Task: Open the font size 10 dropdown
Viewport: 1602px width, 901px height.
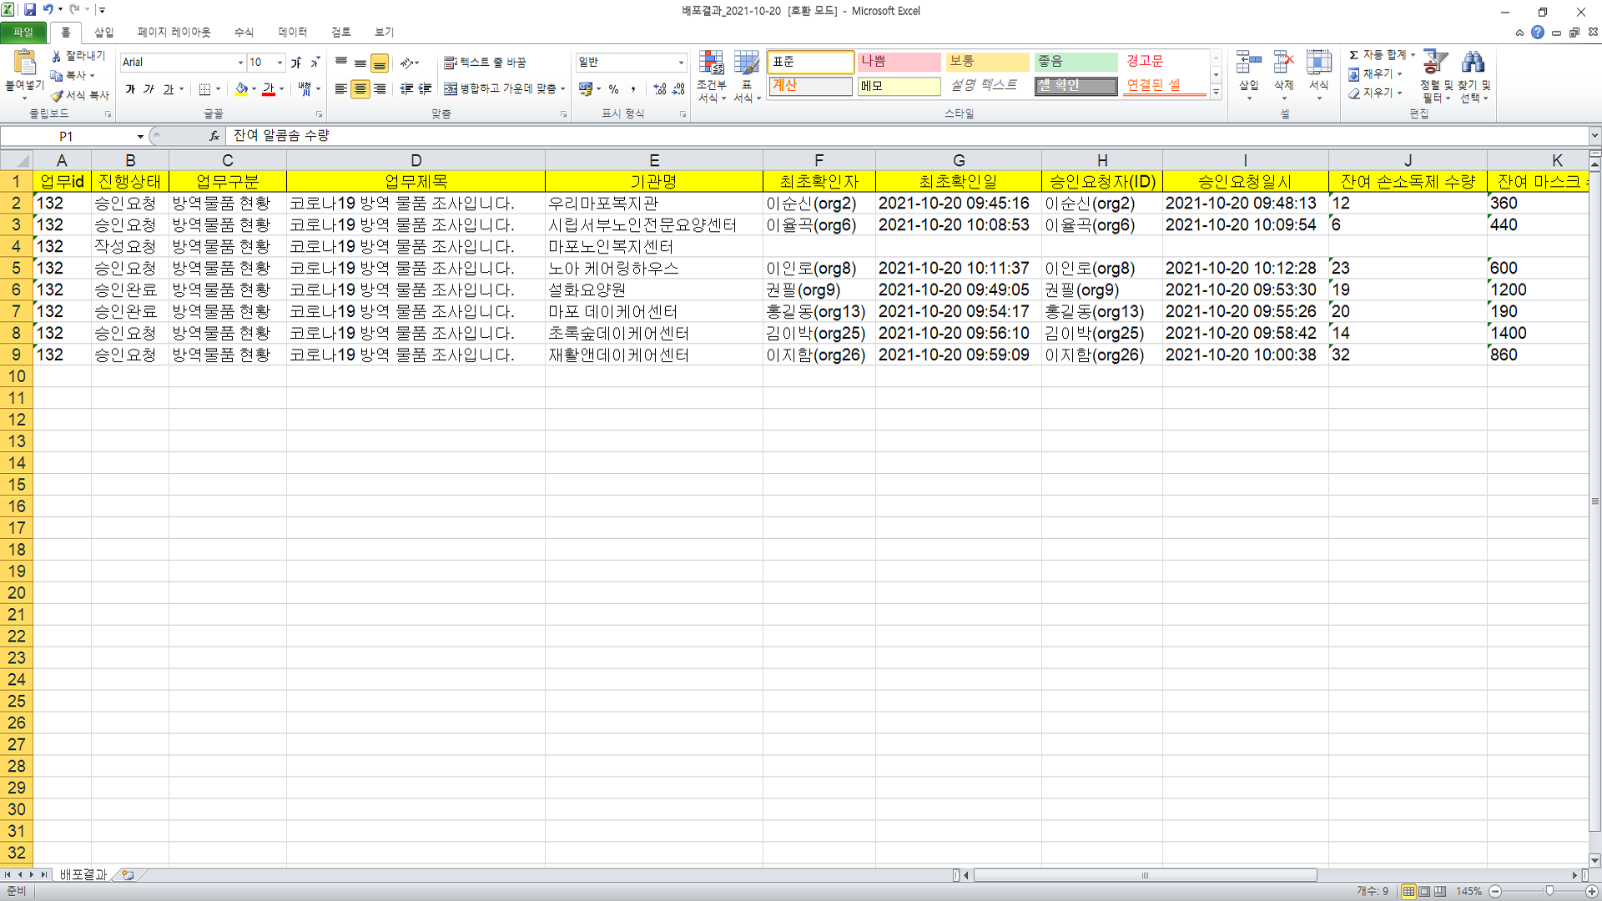Action: pos(280,63)
